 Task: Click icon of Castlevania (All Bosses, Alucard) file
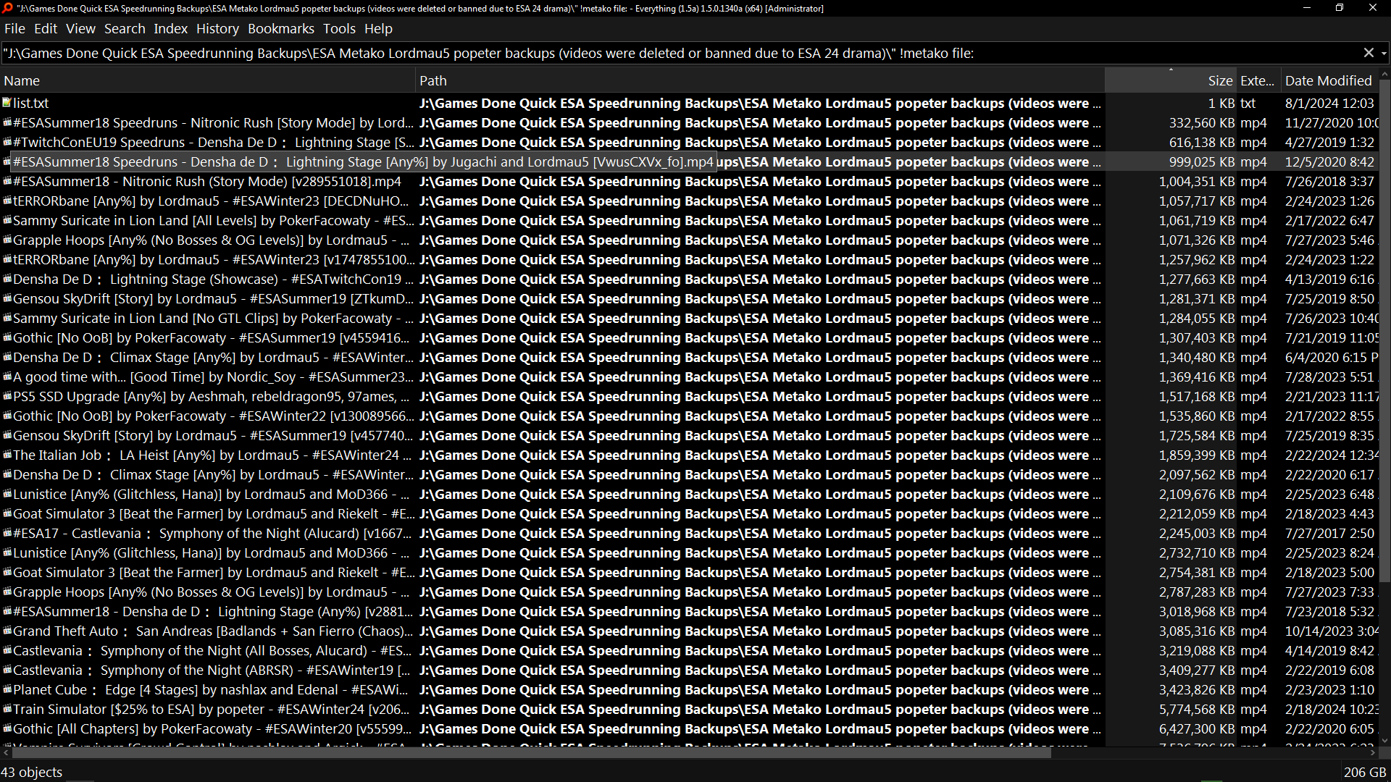tap(7, 650)
